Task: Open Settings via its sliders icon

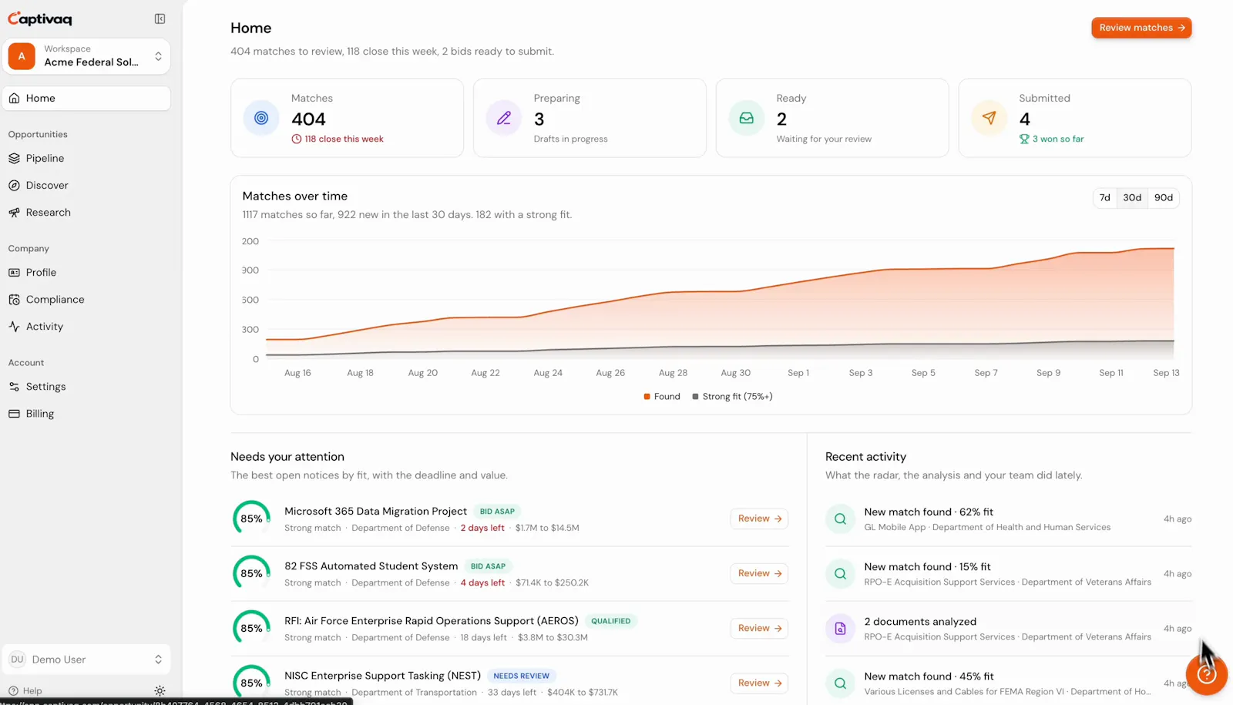Action: pos(14,387)
